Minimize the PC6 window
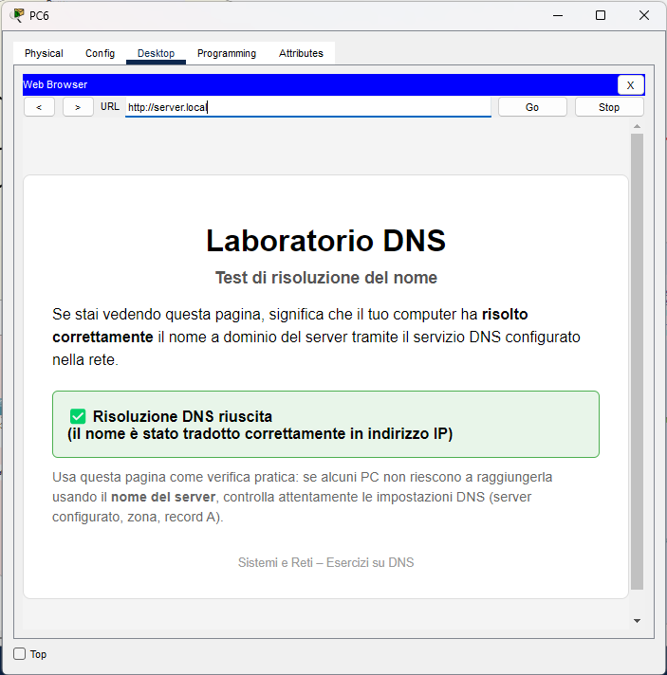 click(558, 15)
